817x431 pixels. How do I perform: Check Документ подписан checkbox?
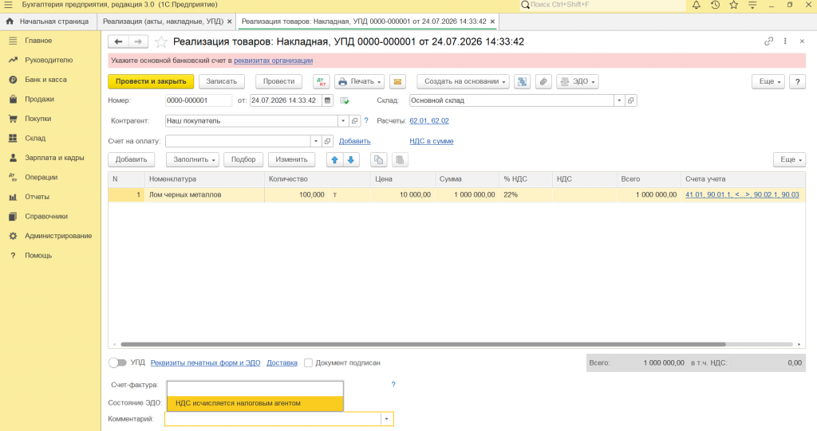309,362
